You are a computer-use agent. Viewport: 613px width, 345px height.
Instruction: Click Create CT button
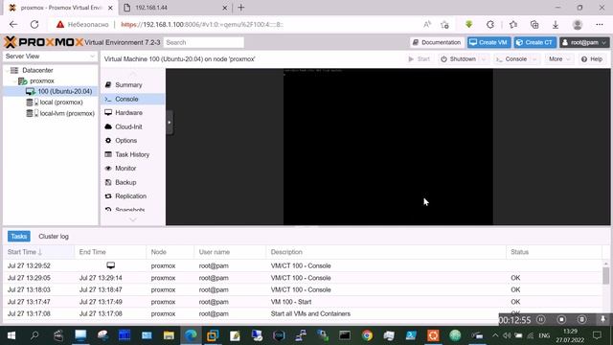[x=535, y=42]
